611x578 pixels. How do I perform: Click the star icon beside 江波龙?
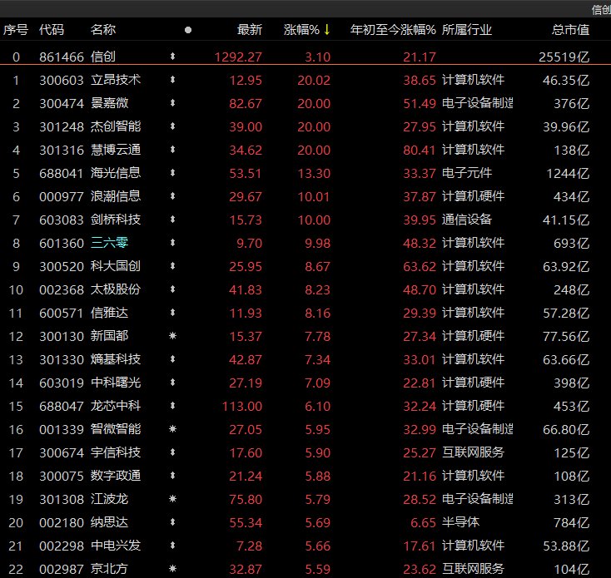(172, 499)
